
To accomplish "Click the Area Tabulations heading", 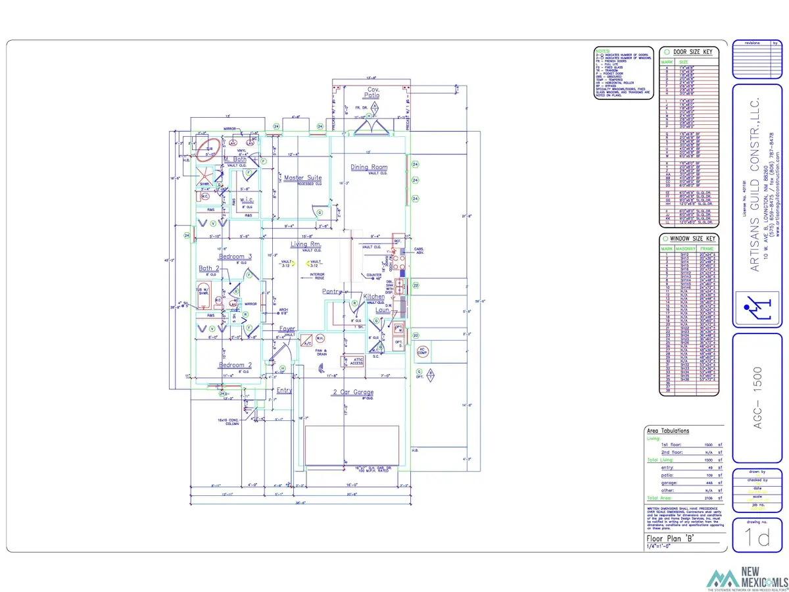I will 668,431.
